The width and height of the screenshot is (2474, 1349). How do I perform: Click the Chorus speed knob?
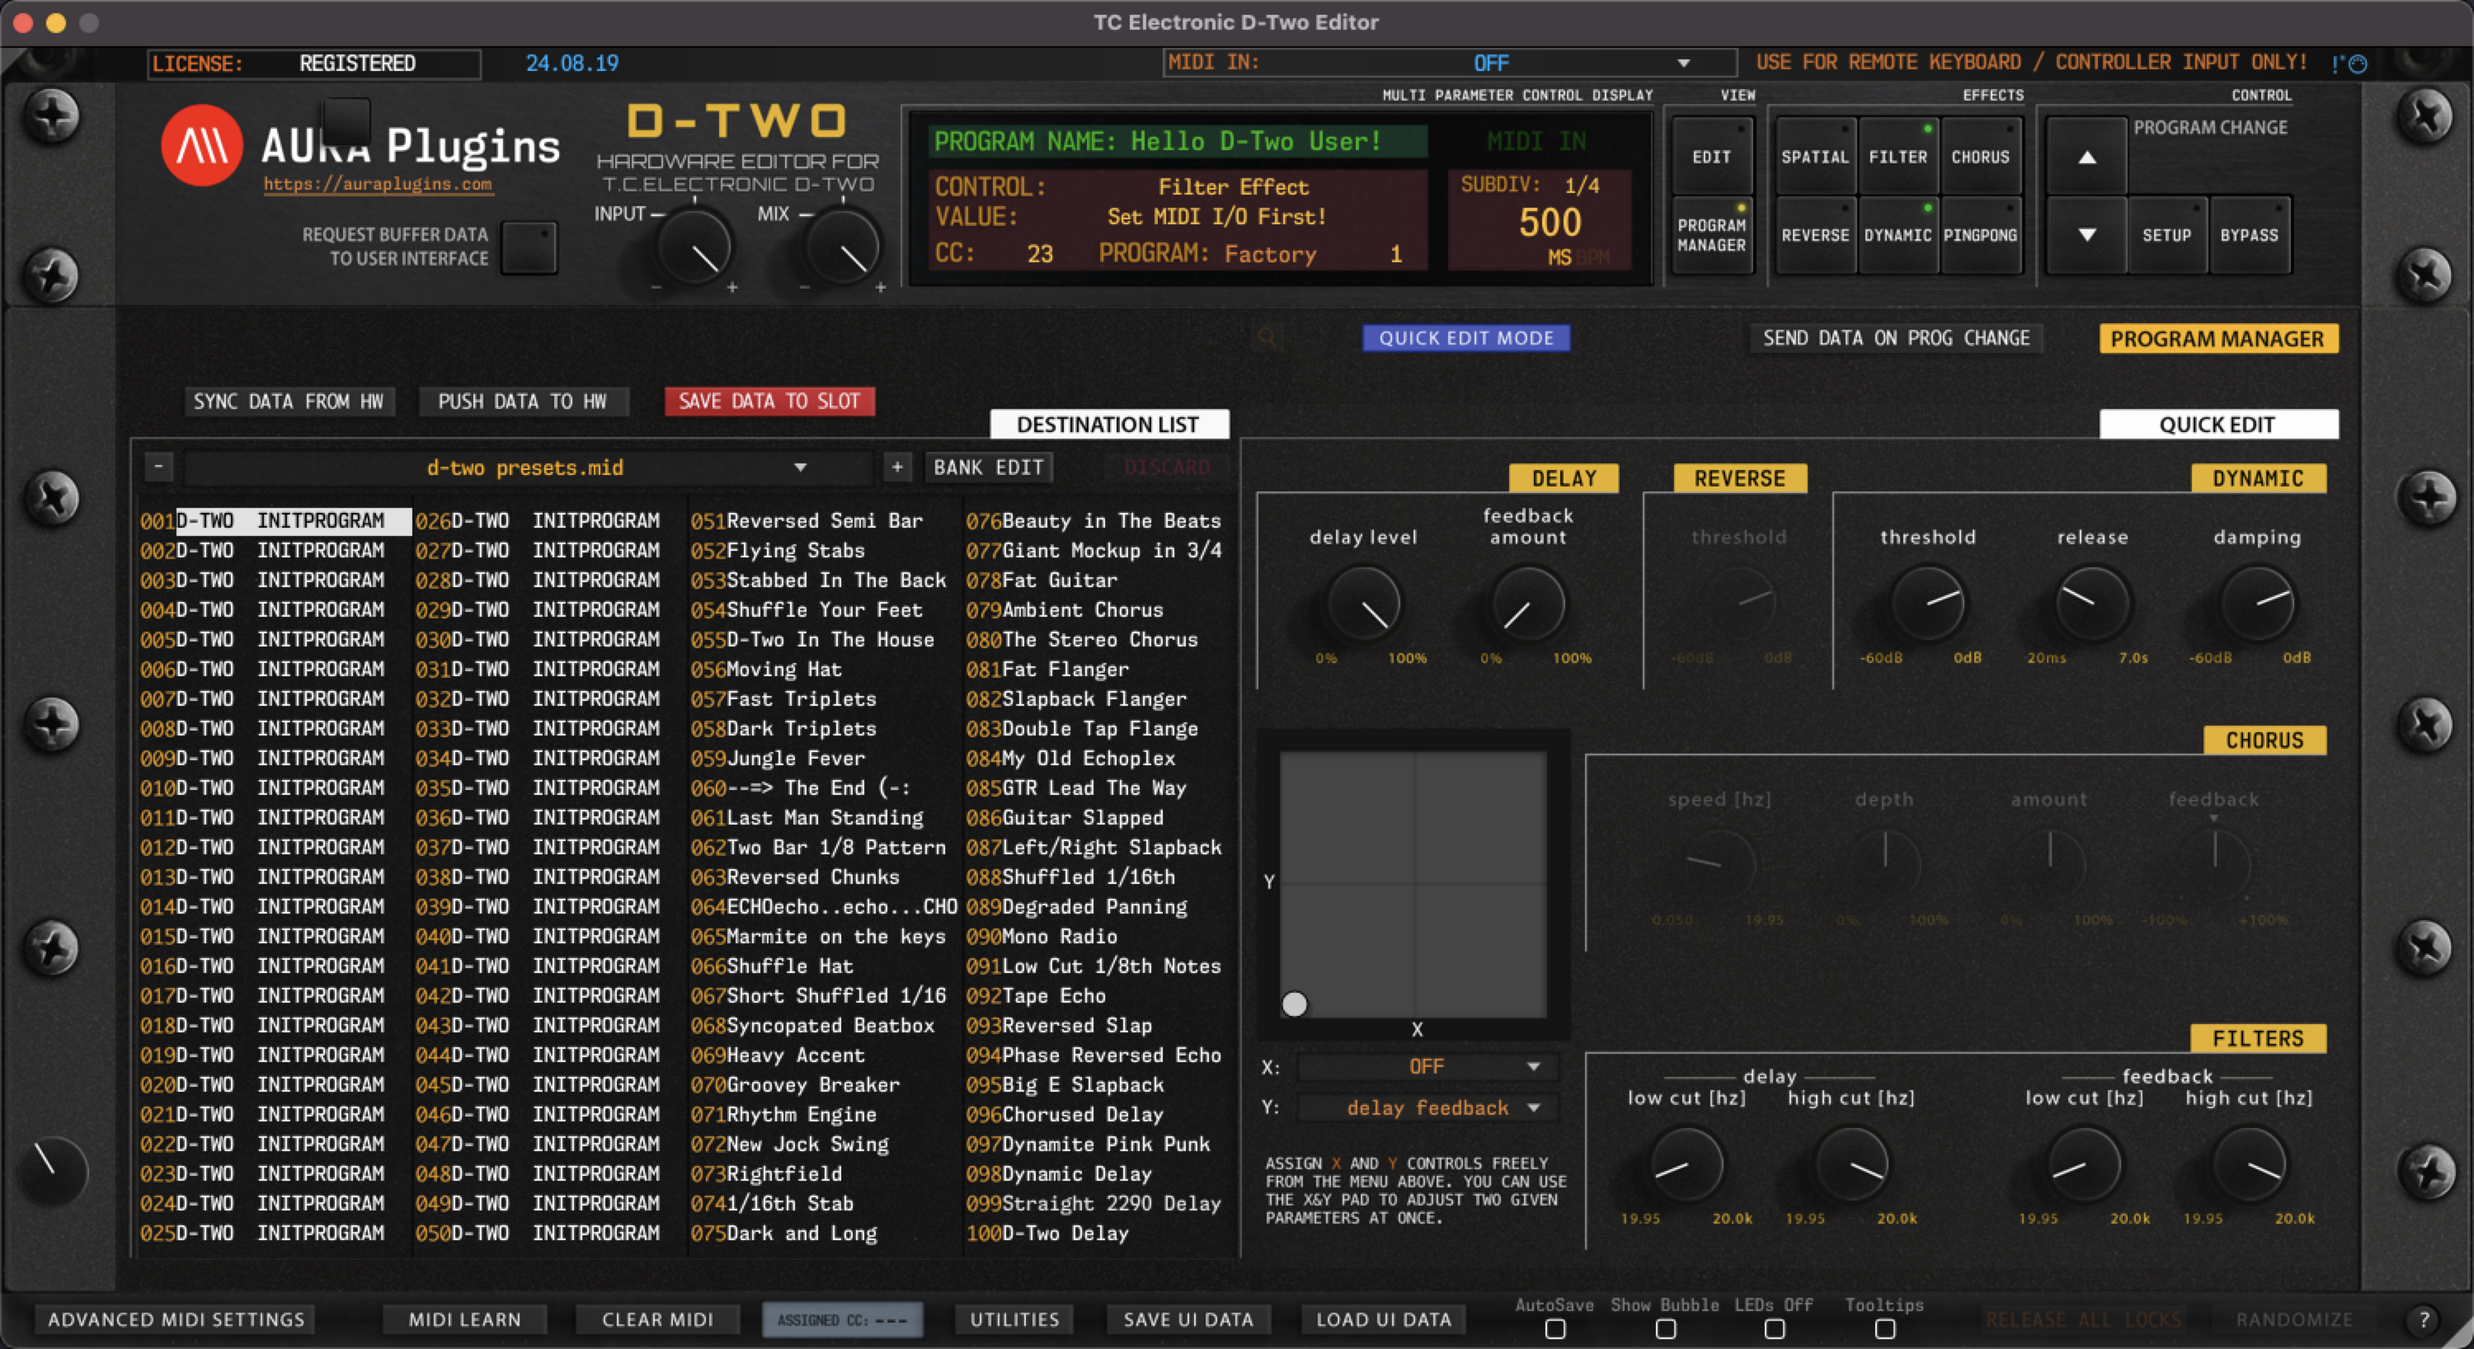click(x=1719, y=865)
